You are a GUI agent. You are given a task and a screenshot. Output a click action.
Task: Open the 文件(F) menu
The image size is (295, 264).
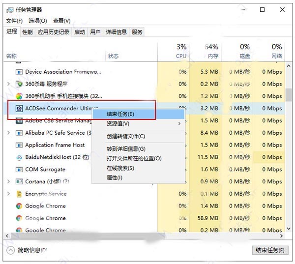tap(14, 21)
